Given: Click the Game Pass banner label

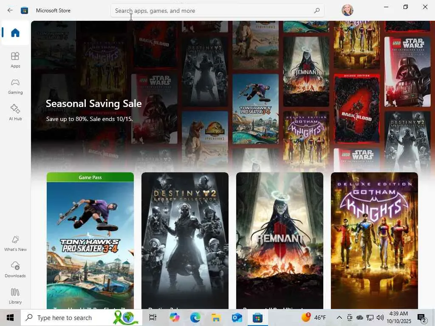Looking at the screenshot, I should point(90,177).
